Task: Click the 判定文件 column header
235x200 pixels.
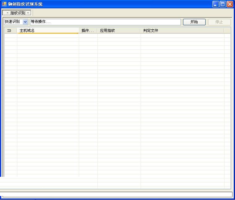Action: click(x=182, y=31)
